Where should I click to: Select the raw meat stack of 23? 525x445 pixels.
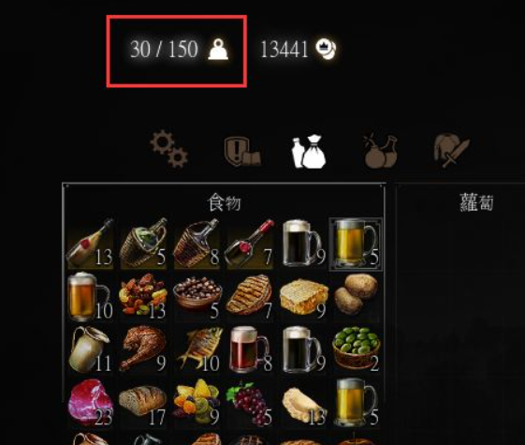pyautogui.click(x=91, y=403)
